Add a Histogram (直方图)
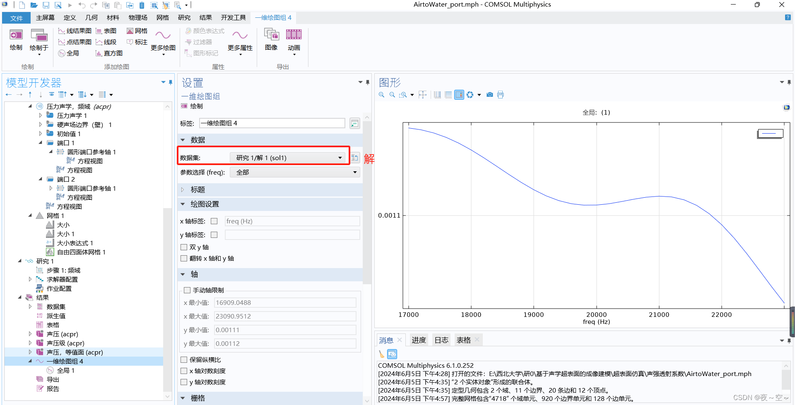The height and width of the screenshot is (405, 795). (x=109, y=53)
